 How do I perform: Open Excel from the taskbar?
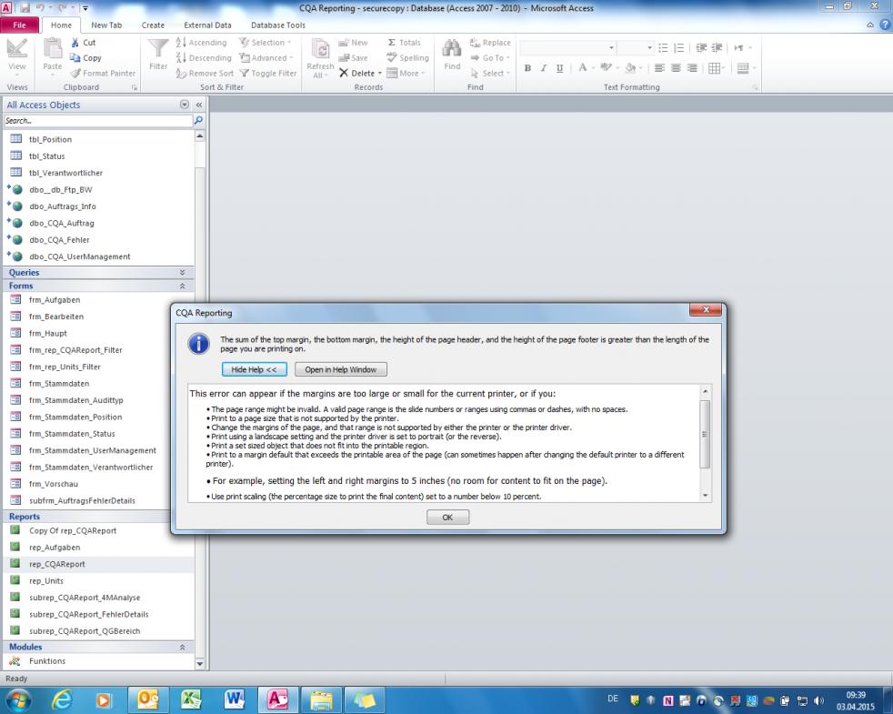191,699
